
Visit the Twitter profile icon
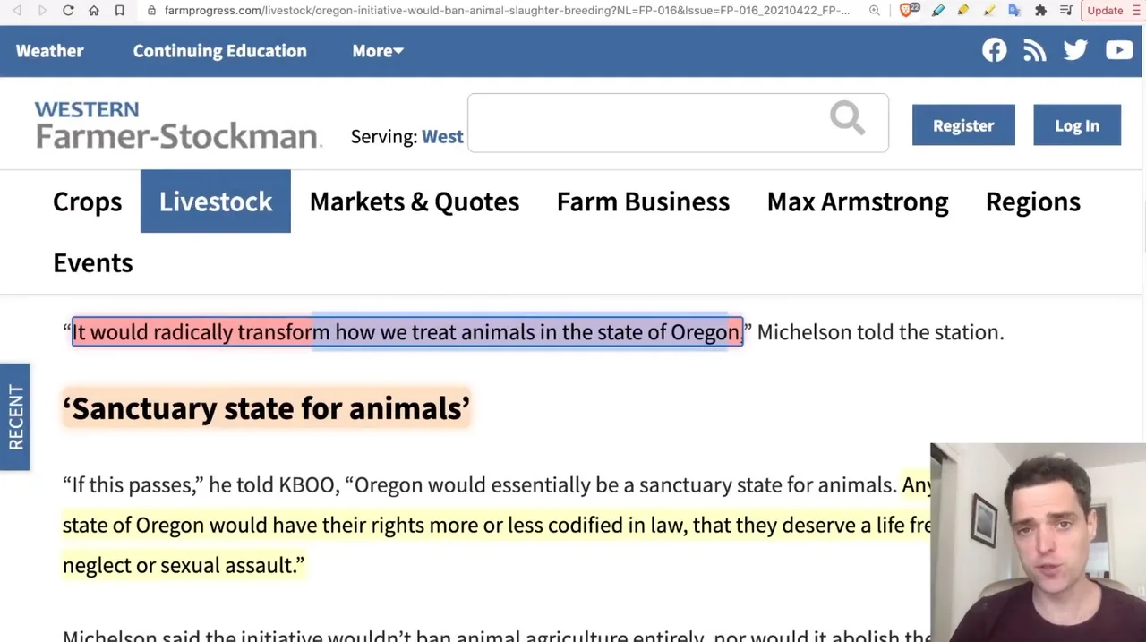point(1075,50)
